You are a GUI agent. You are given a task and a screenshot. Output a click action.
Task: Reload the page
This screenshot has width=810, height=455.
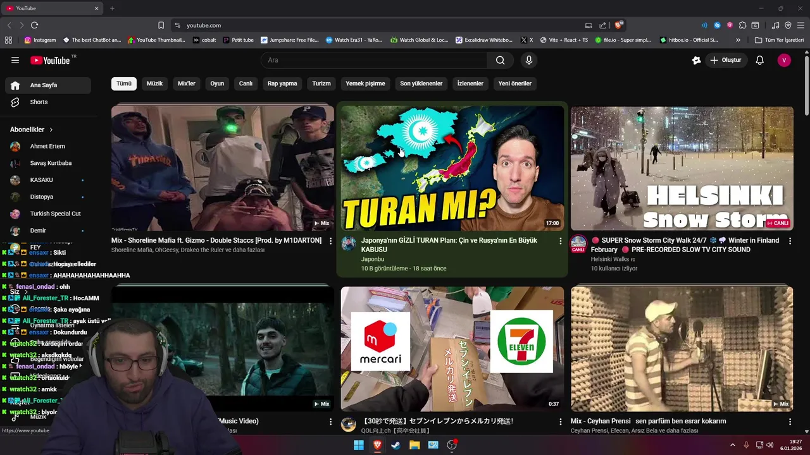tap(34, 25)
